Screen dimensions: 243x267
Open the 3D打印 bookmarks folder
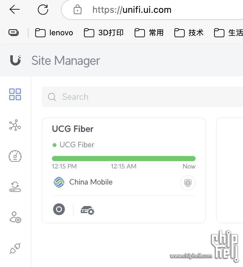coord(104,33)
